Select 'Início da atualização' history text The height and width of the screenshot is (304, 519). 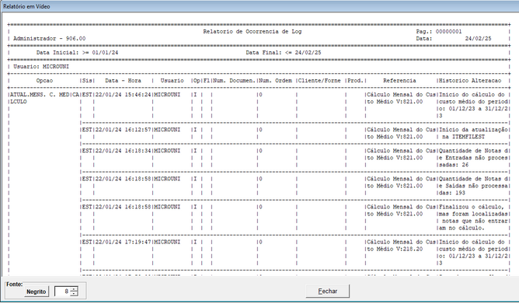coord(473,130)
